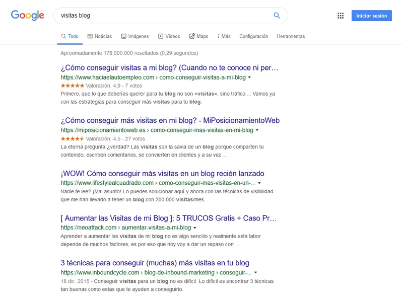Switch to the Imágenes tab label
This screenshot has width=403, height=300.
(x=139, y=36)
